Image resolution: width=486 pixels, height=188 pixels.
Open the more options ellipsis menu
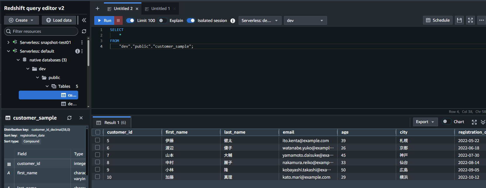click(482, 20)
